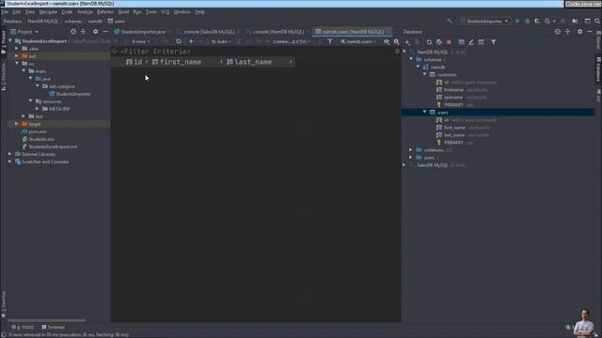This screenshot has height=338, width=602.
Task: Collapse the customer table node
Action: point(425,75)
